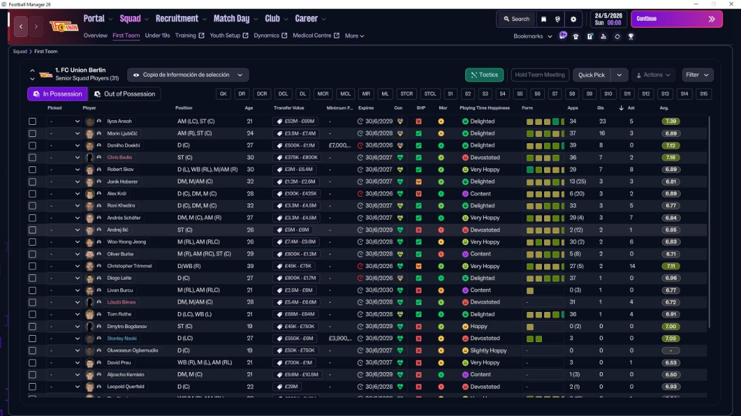The image size is (741, 416).
Task: Click the shirt bookmark shortcut icon
Action: tap(575, 36)
